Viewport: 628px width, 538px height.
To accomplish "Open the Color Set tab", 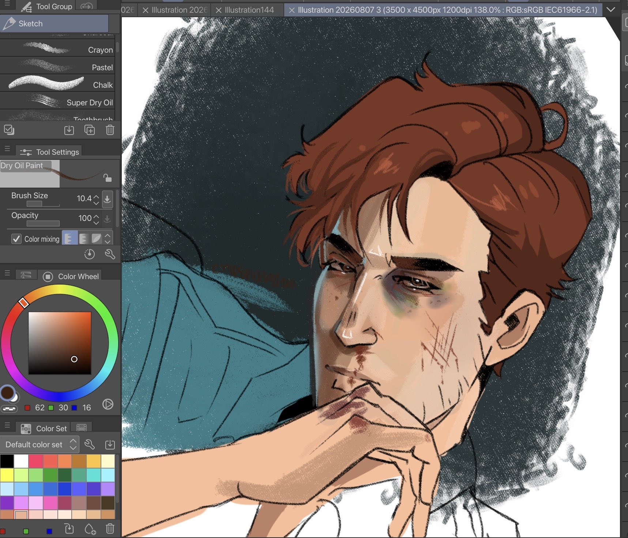I will point(44,428).
